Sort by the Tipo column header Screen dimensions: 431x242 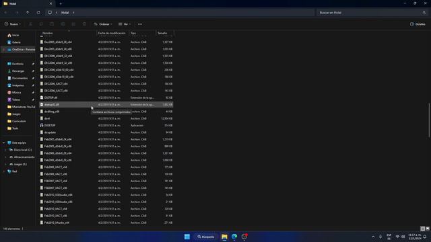(133, 33)
